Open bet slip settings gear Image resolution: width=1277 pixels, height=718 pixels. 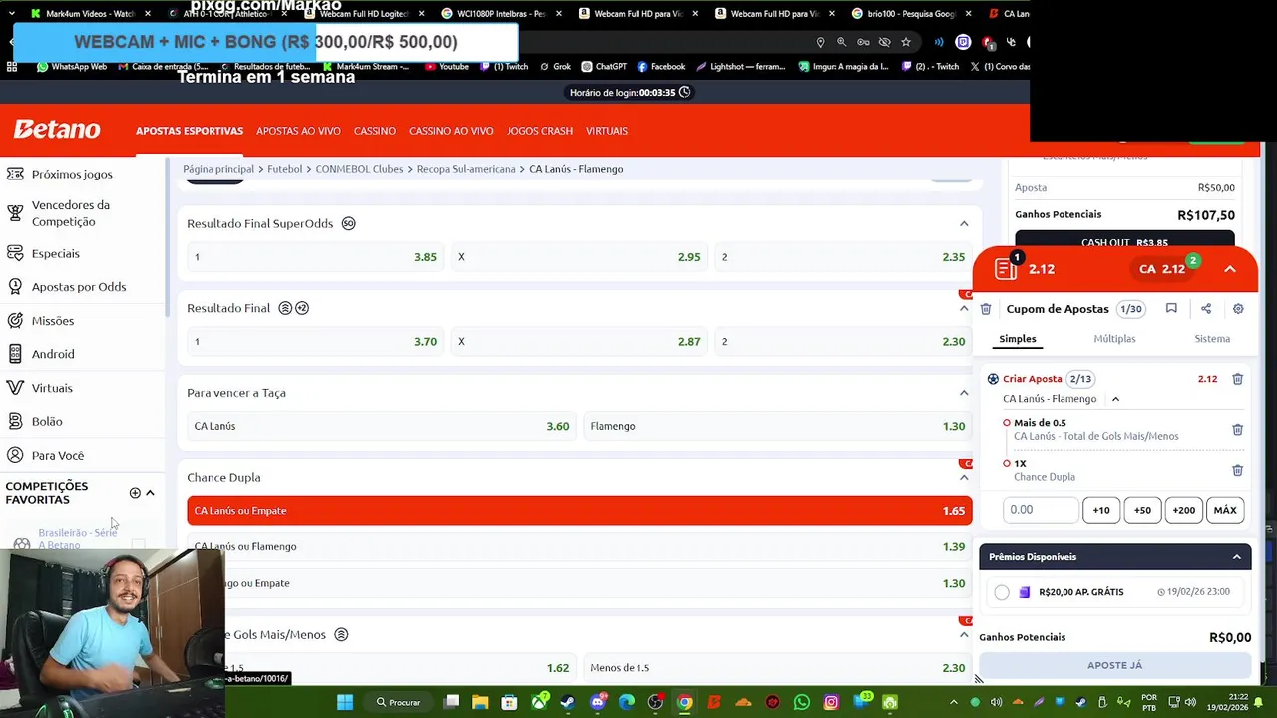coord(1238,309)
